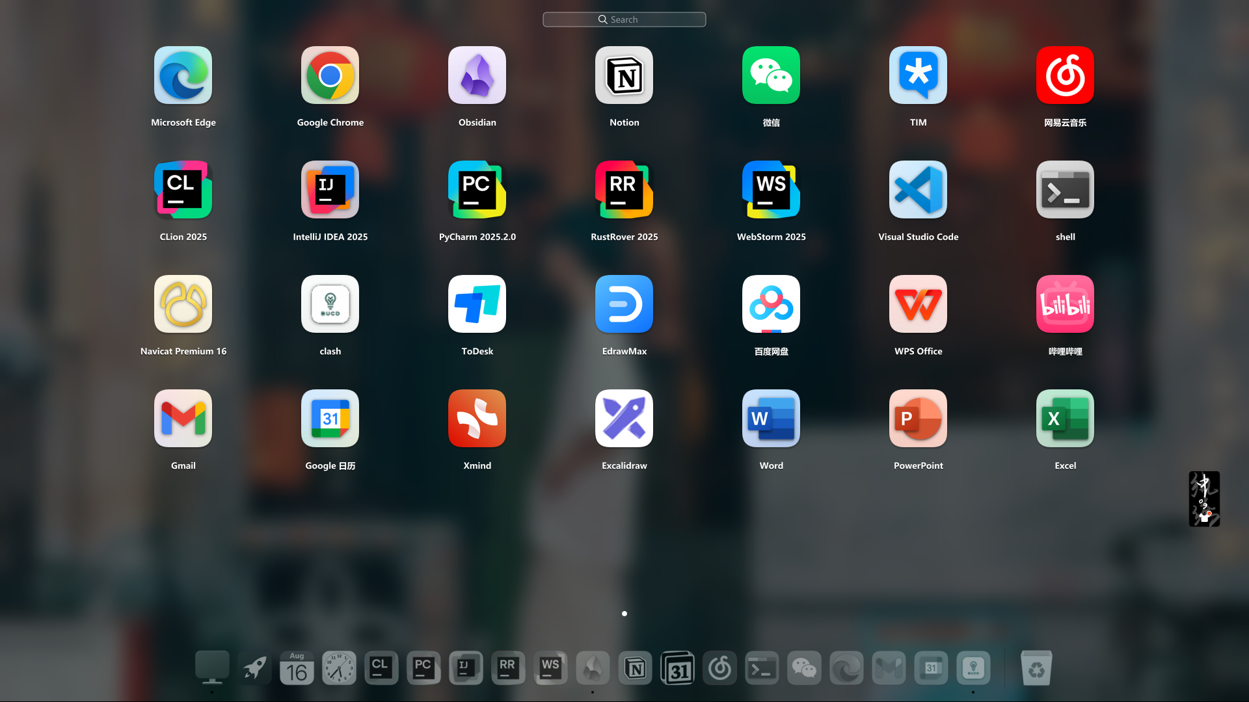Open PyCharm 2025.2.0 from the app grid

tap(477, 190)
